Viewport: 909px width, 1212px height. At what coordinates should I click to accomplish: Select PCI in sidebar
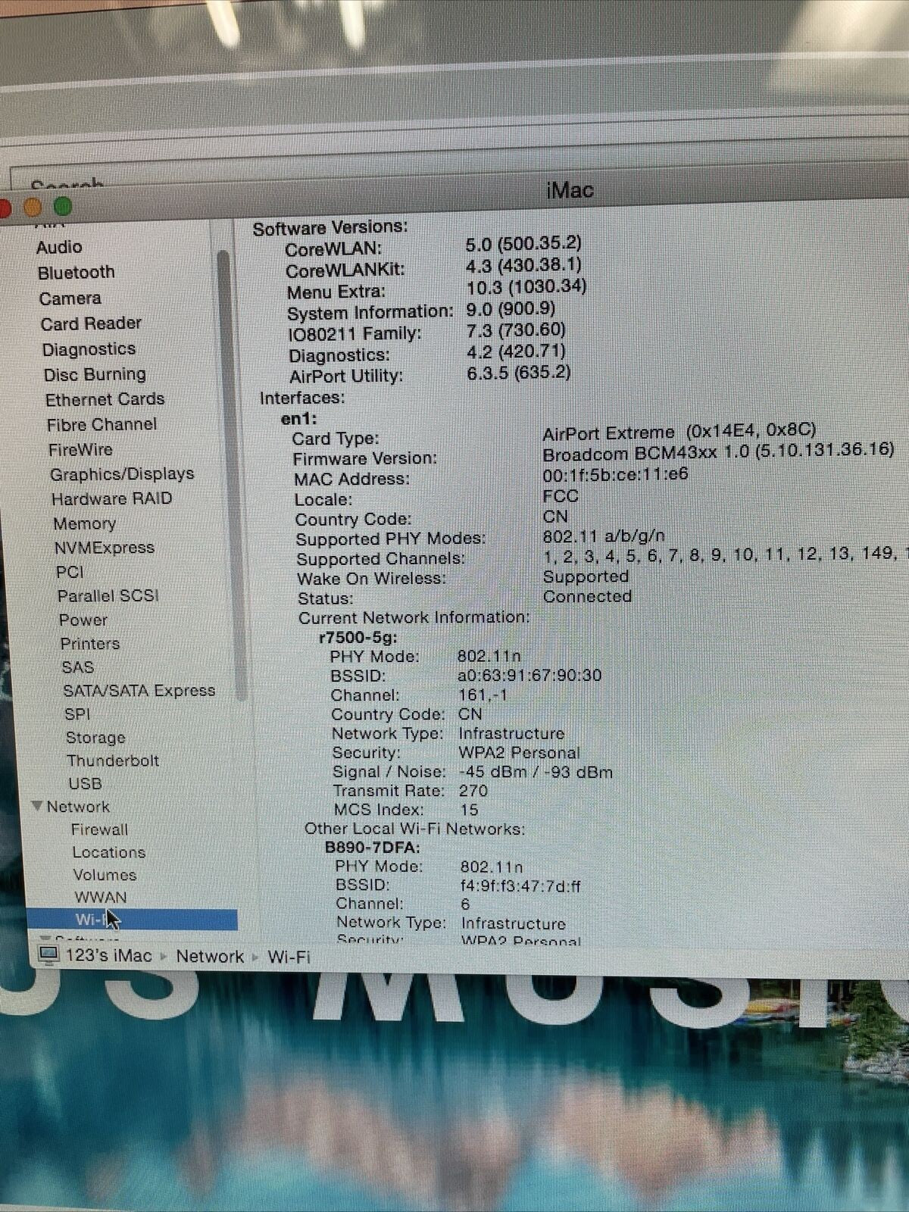[70, 572]
